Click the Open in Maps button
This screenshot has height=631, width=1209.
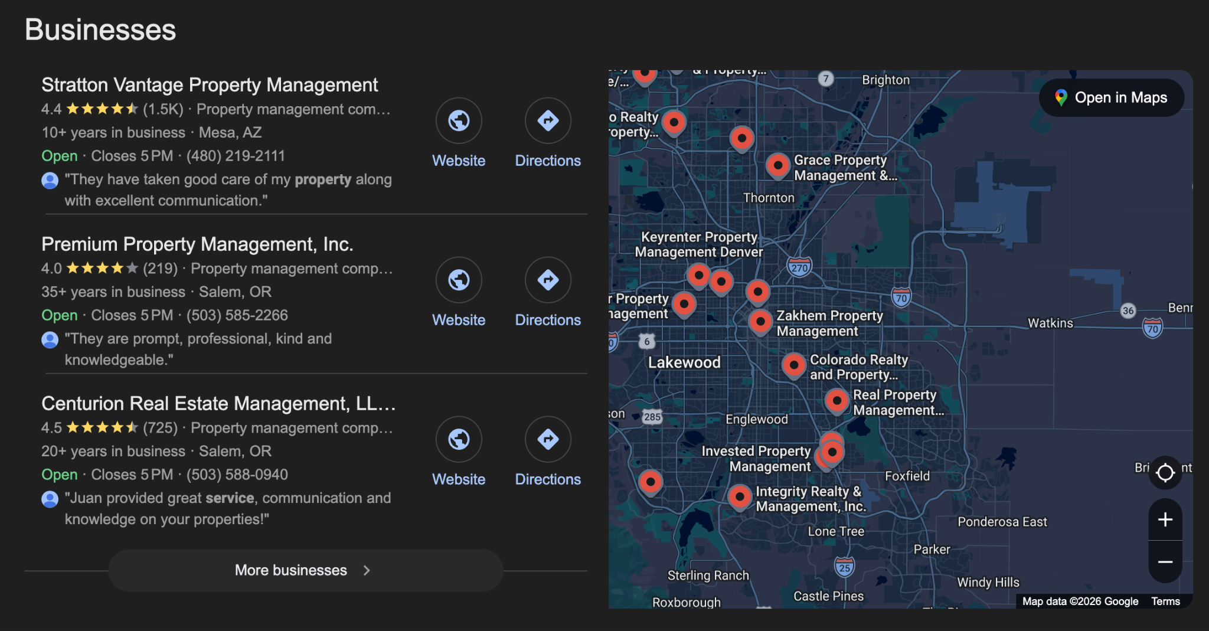pos(1111,97)
